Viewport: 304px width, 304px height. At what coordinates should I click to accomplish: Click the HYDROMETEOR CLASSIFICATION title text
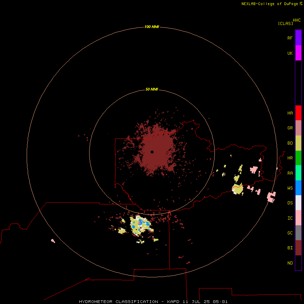click(119, 302)
